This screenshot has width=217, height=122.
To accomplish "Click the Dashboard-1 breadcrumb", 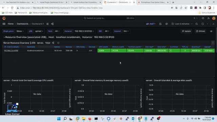I will (x=38, y=24).
